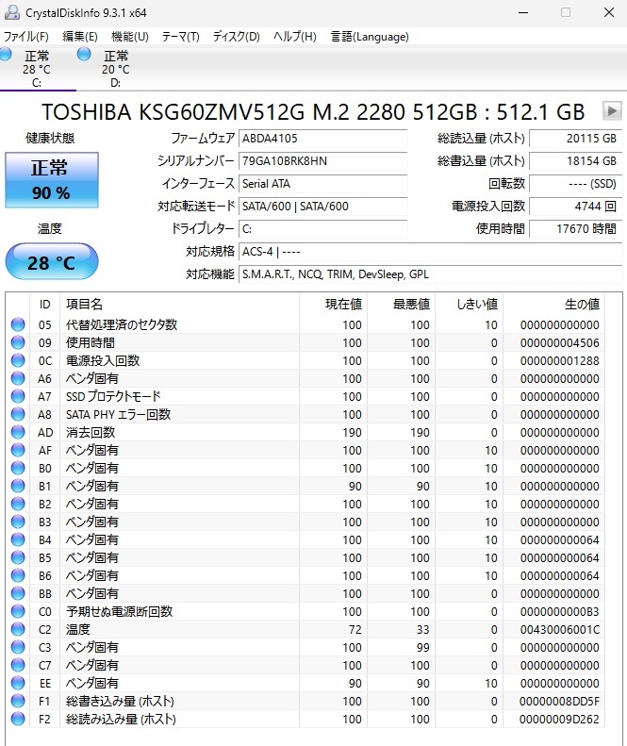The width and height of the screenshot is (627, 746).
Task: Click the total host writes value 18154 GB
Action: [576, 161]
